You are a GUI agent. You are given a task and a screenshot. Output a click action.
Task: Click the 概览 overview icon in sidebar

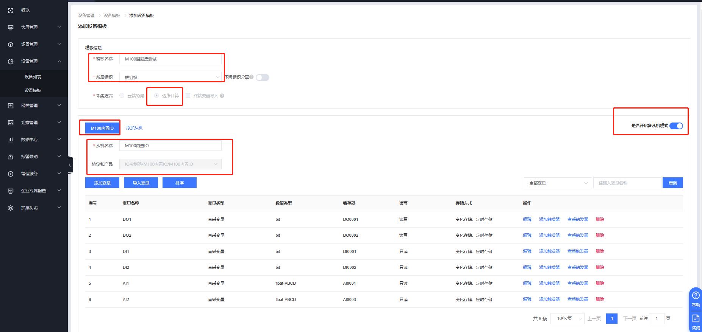11,11
